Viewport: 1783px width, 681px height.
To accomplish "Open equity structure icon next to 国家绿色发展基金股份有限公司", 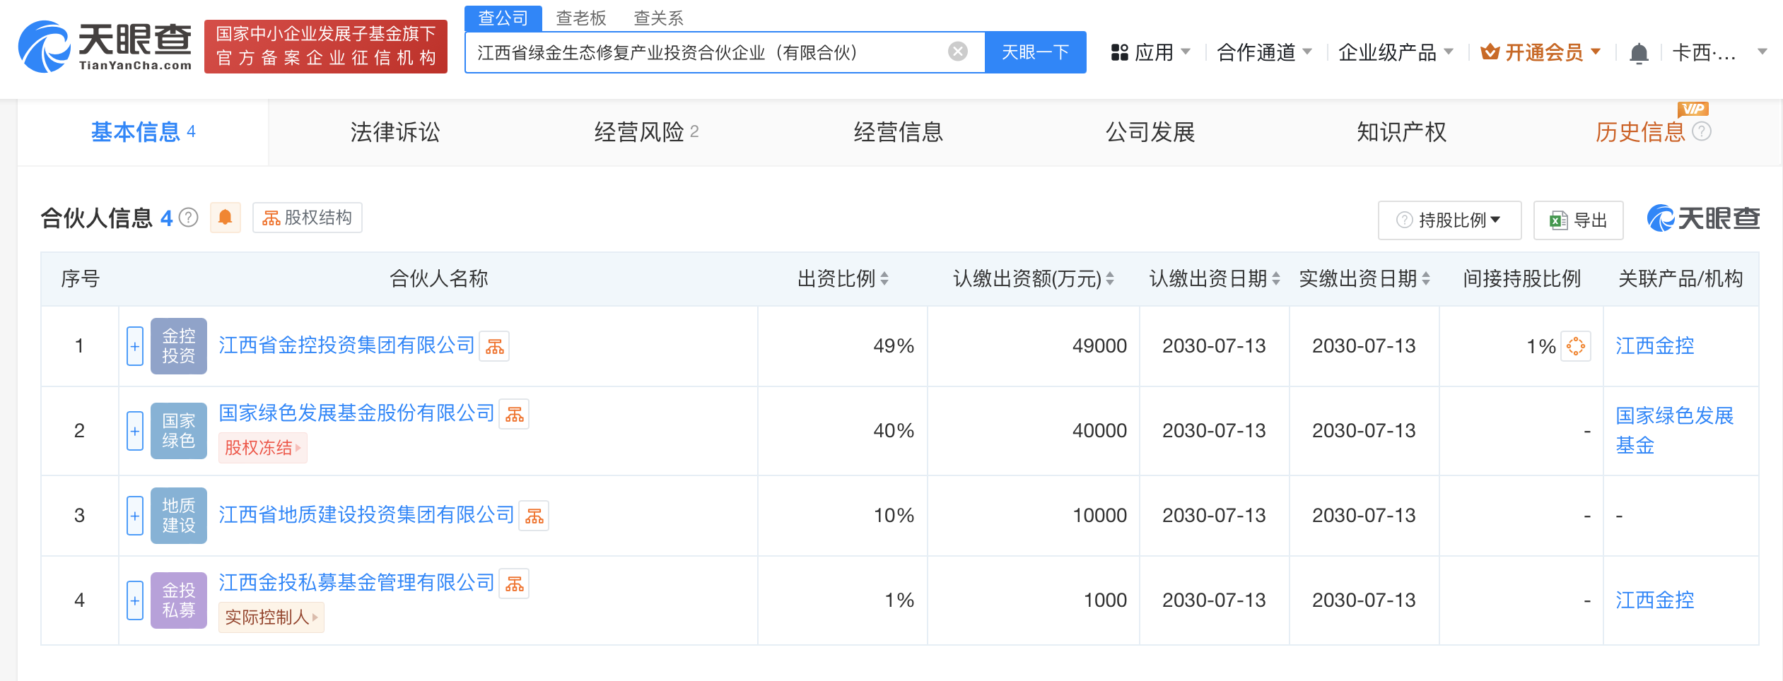I will [x=515, y=414].
